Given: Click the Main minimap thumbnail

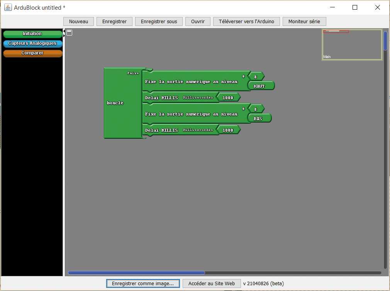Looking at the screenshot, I should point(352,45).
